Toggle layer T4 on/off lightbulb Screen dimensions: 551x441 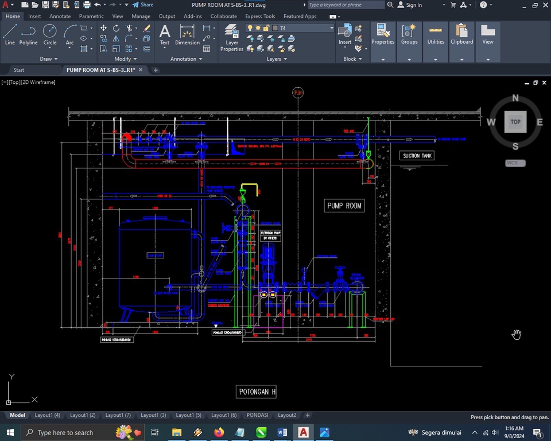[x=250, y=28]
